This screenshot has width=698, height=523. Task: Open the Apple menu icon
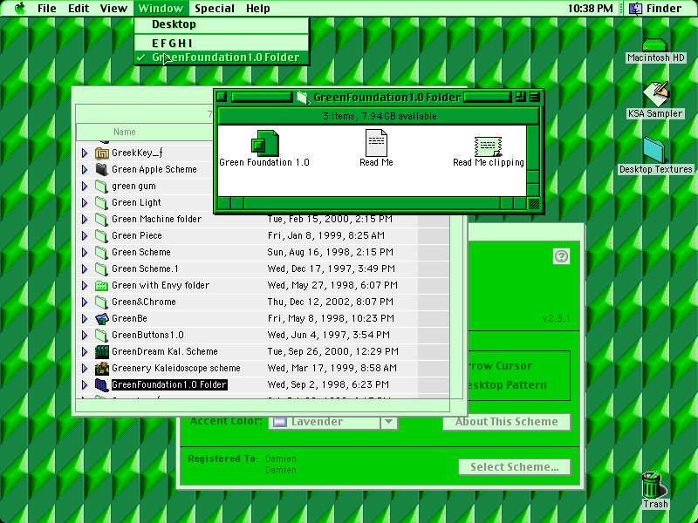(x=20, y=8)
